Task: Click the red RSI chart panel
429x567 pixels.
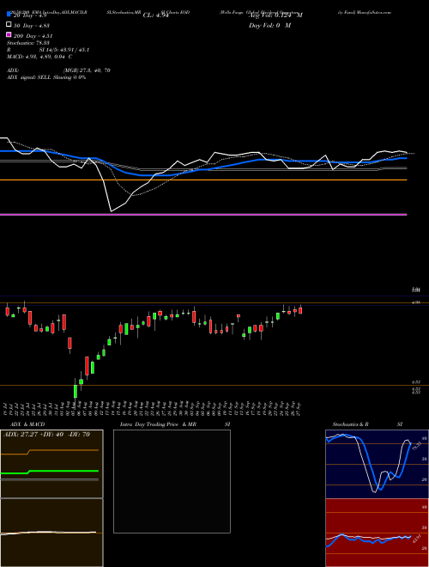Action: tap(377, 533)
